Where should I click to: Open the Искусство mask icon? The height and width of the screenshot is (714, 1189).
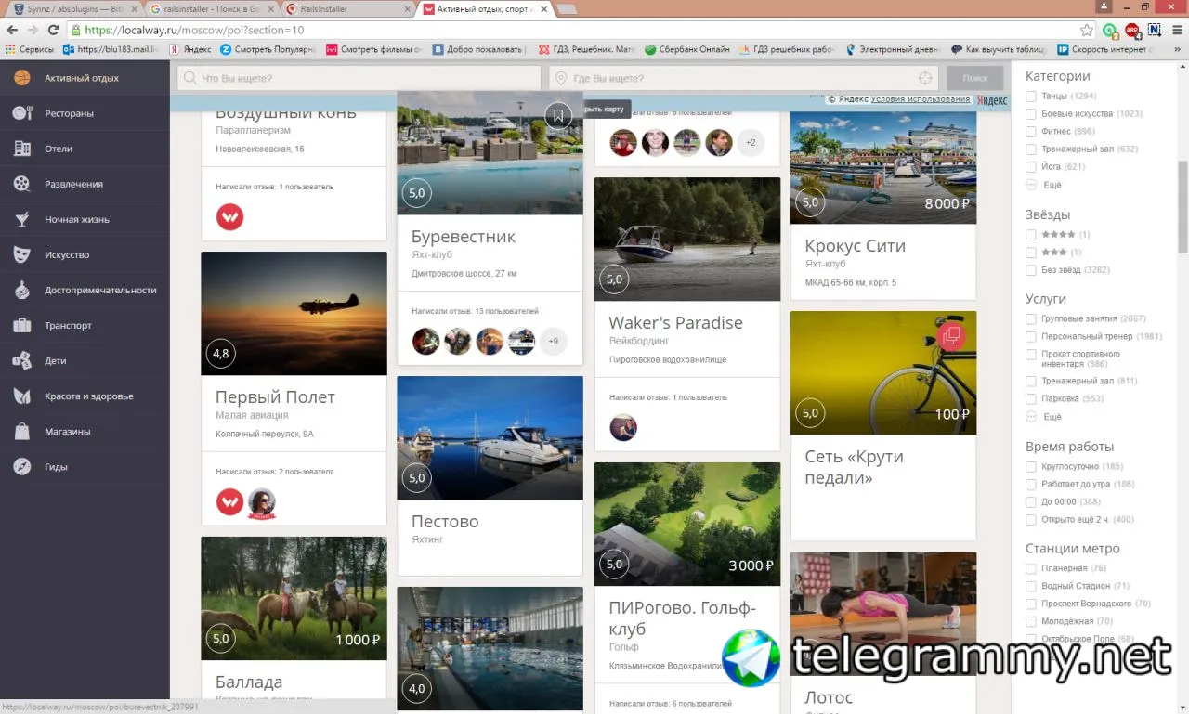coord(22,254)
